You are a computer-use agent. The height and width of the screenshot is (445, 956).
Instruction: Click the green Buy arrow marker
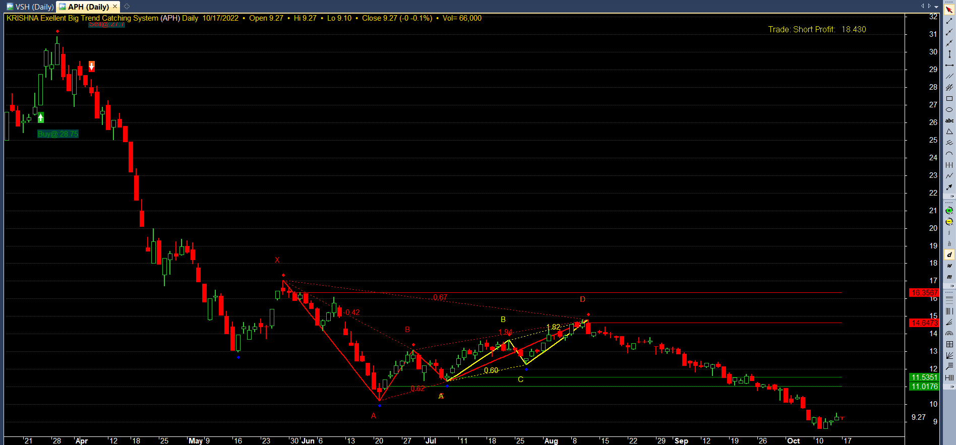coord(41,117)
